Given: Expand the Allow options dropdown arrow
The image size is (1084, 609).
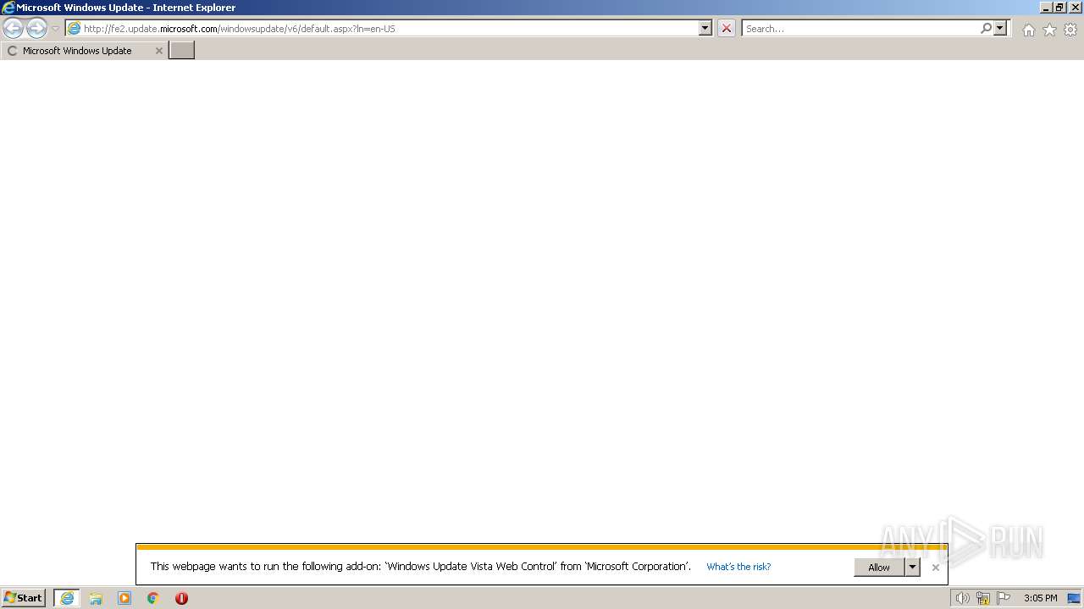Looking at the screenshot, I should click(x=912, y=568).
